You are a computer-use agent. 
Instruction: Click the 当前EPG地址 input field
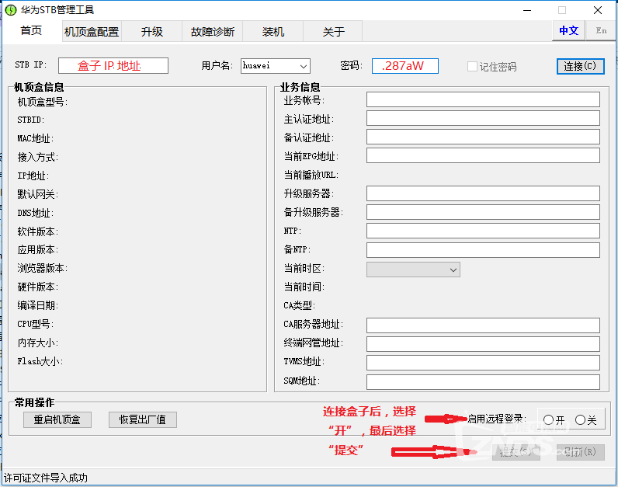point(483,155)
